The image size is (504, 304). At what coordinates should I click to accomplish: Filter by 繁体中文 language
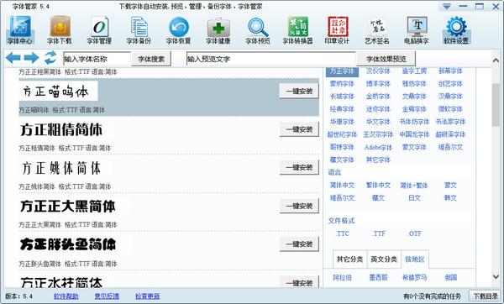pyautogui.click(x=378, y=186)
